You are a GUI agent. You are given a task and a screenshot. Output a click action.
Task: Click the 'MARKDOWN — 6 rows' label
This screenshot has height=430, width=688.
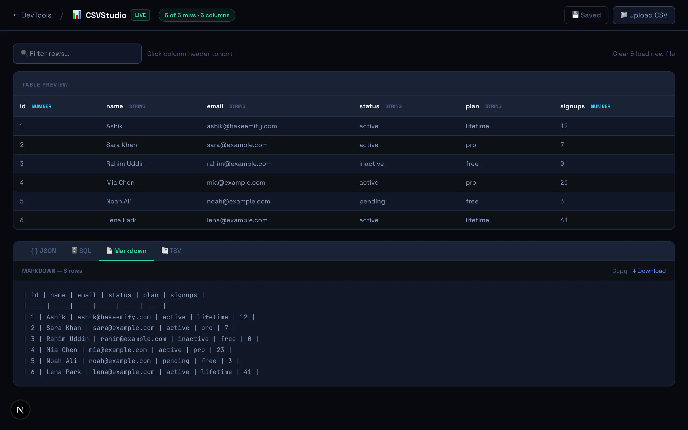(x=52, y=271)
